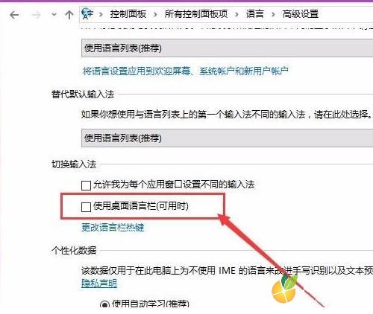Image resolution: width=373 pixels, height=314 pixels.
Task: Open 所有控制面板项 breadcrumb item
Action: click(196, 14)
